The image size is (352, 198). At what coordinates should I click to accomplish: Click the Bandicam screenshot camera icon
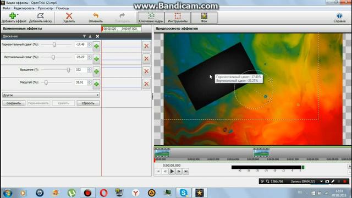click(327, 181)
